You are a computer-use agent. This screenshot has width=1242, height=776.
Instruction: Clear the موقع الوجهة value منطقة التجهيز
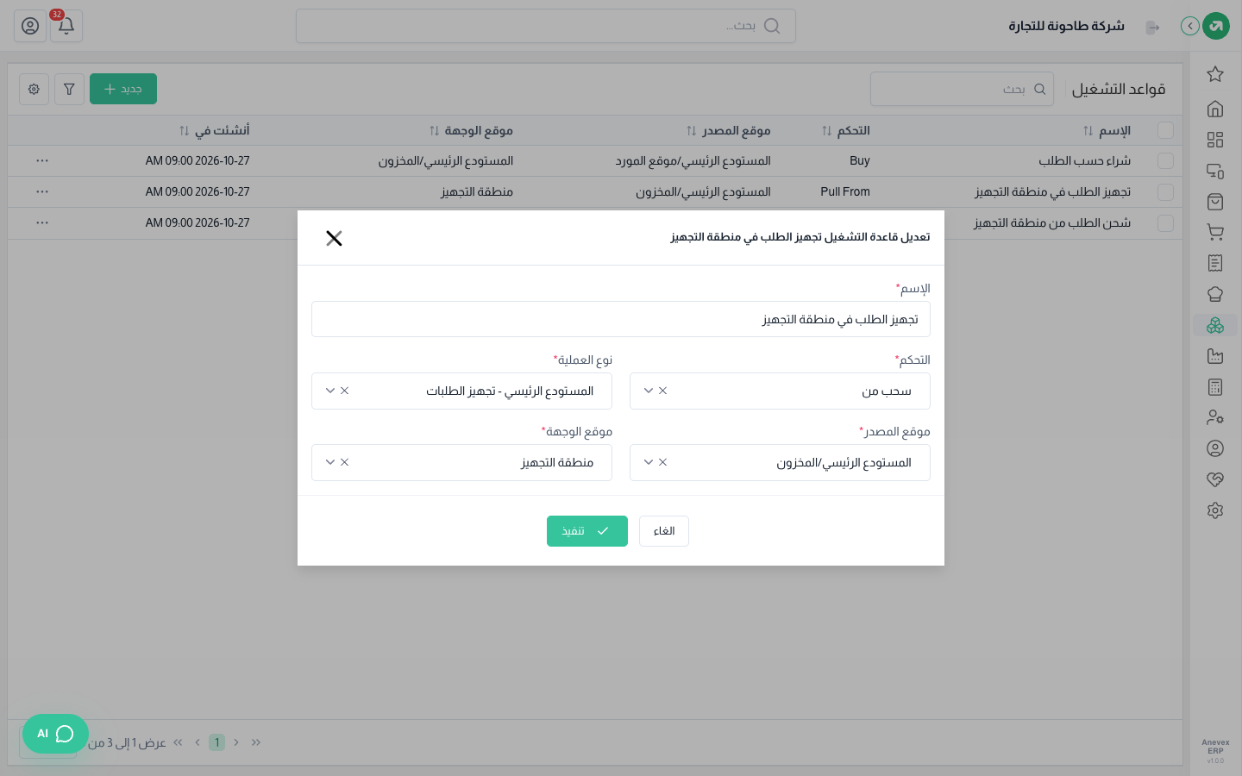click(345, 462)
